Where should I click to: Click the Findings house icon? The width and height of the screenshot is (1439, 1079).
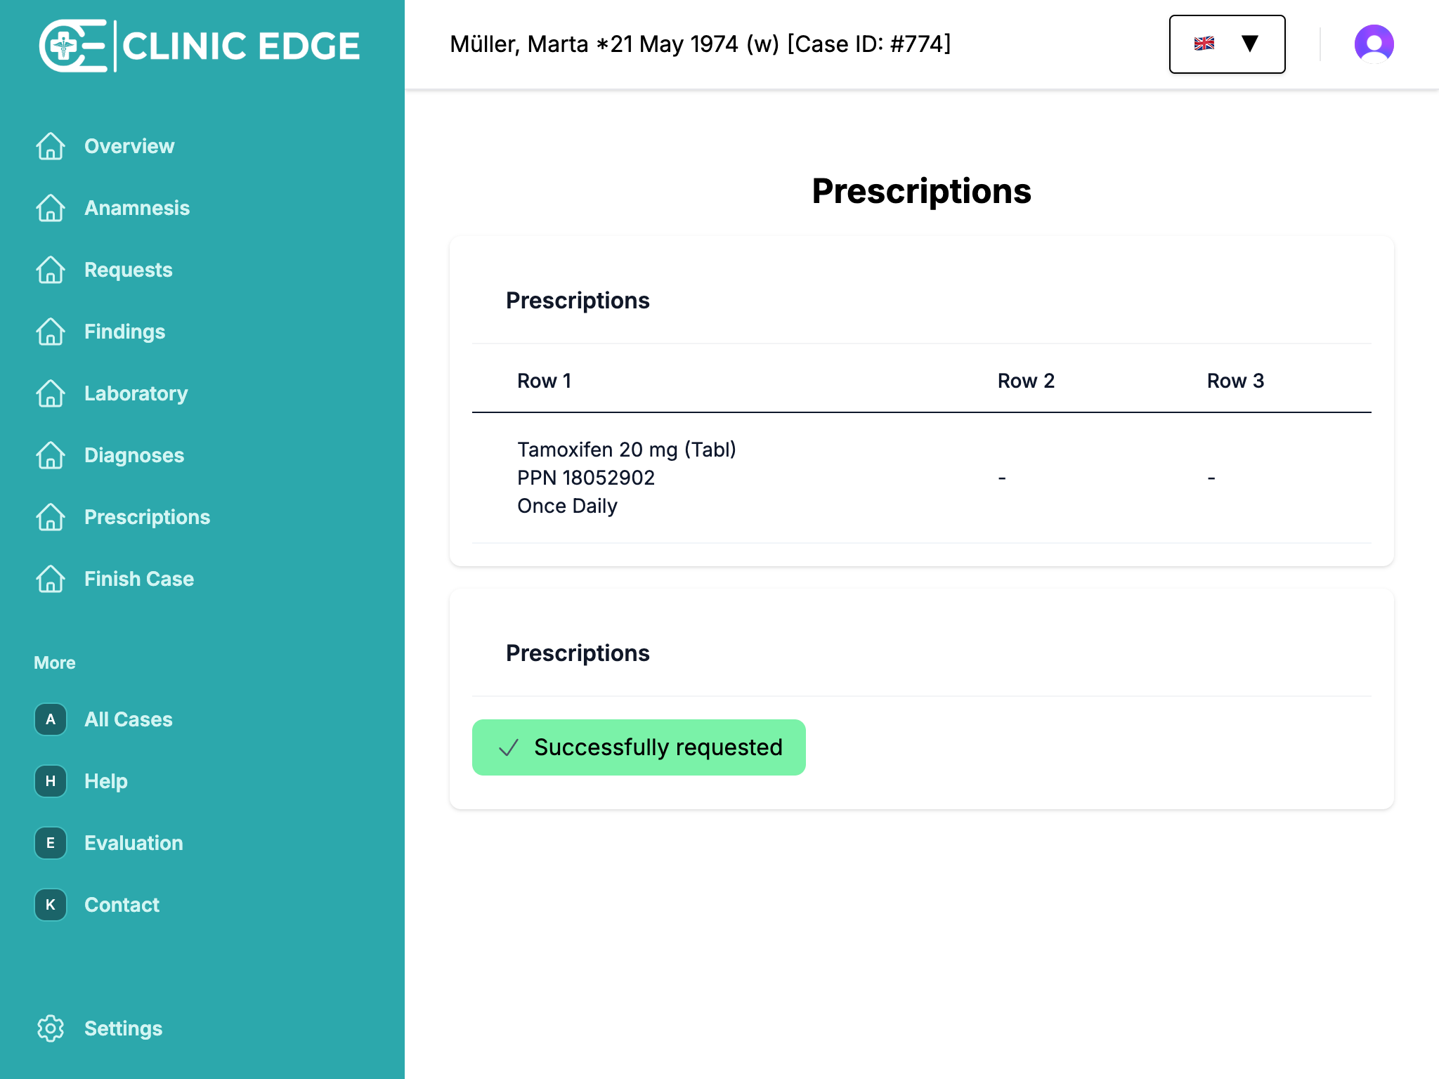[x=50, y=332]
